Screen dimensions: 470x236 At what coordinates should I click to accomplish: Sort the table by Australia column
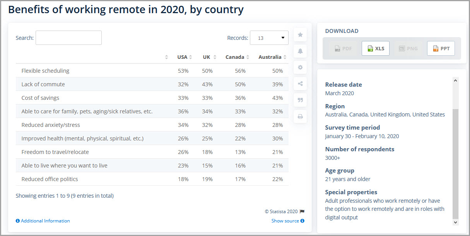point(272,57)
